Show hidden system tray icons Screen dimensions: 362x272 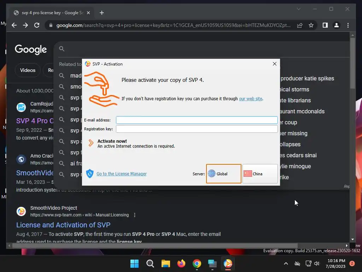286,263
